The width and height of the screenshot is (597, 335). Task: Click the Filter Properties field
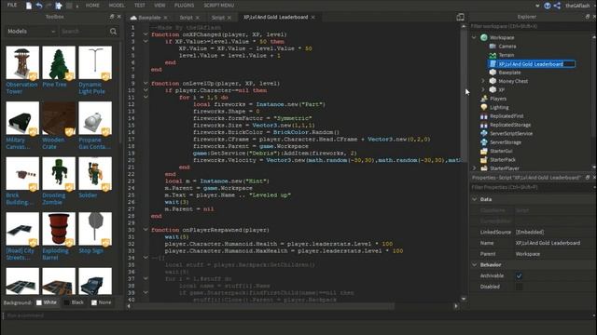[x=531, y=187]
